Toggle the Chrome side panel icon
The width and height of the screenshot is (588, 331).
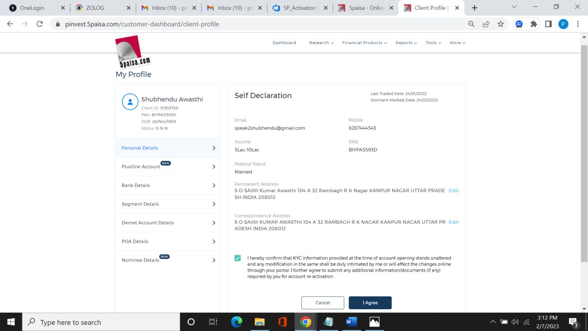[x=548, y=24]
